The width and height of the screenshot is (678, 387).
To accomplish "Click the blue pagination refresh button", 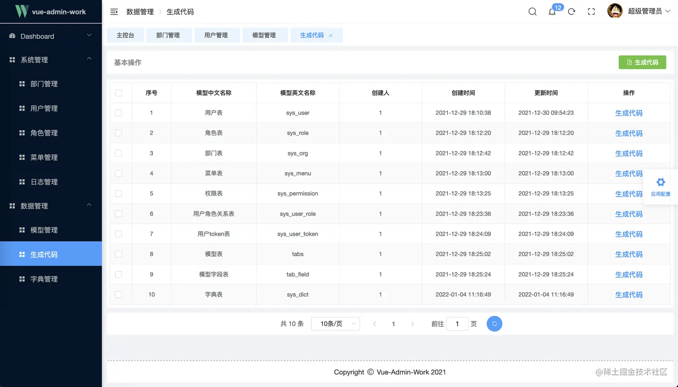I will (x=494, y=323).
